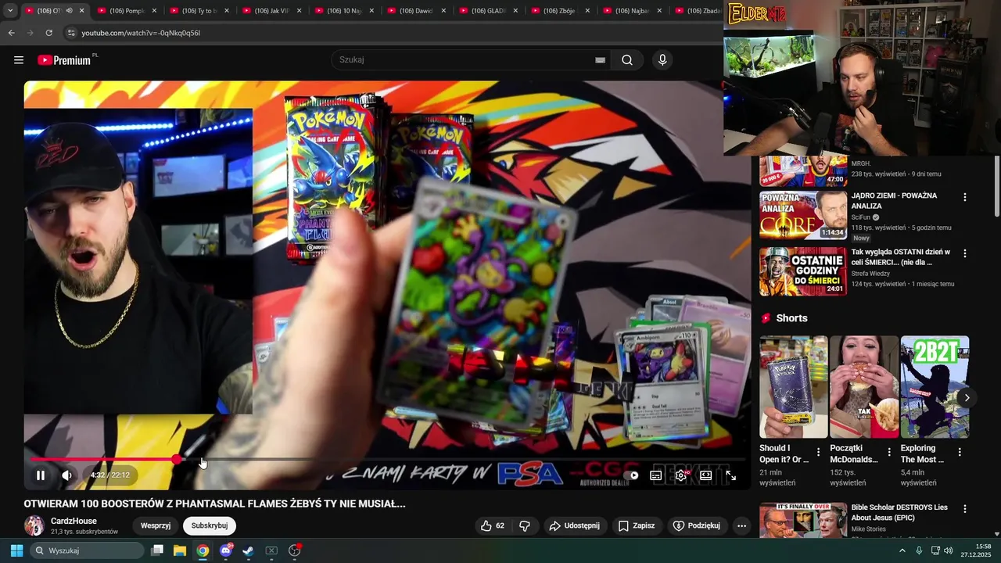1001x563 pixels.
Task: Switch to the 'Ty to b' tab
Action: 199,10
